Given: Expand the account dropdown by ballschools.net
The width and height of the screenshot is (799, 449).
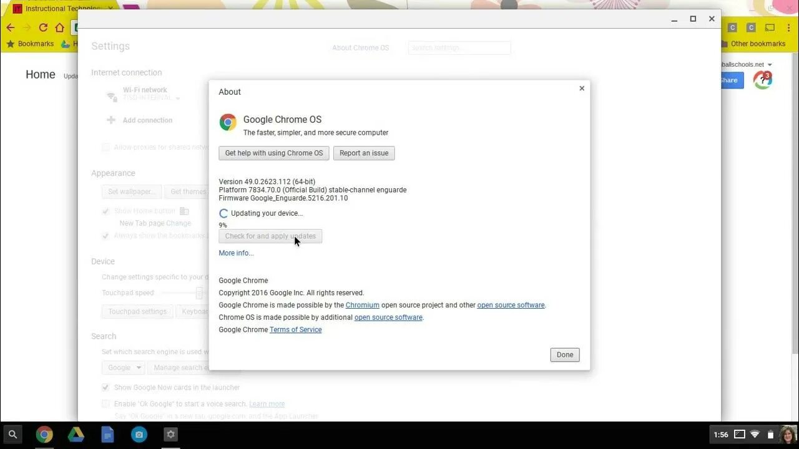Looking at the screenshot, I should [770, 65].
